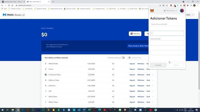The image size is (200, 112).
Task: Reload the page
Action: coord(9,6)
